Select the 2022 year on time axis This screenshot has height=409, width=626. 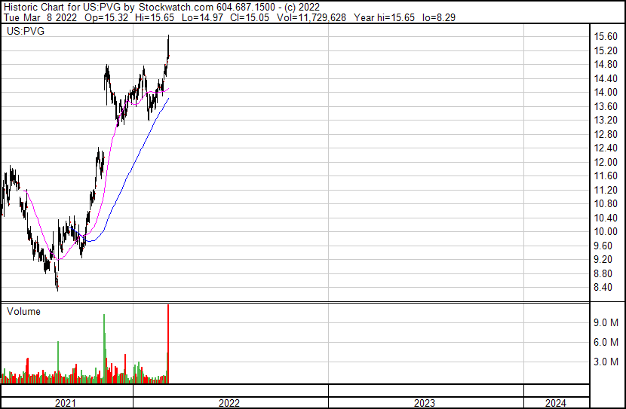point(229,403)
